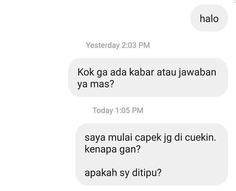236x191 pixels.
Task: Select the "halo" message bubble
Action: pyautogui.click(x=209, y=18)
